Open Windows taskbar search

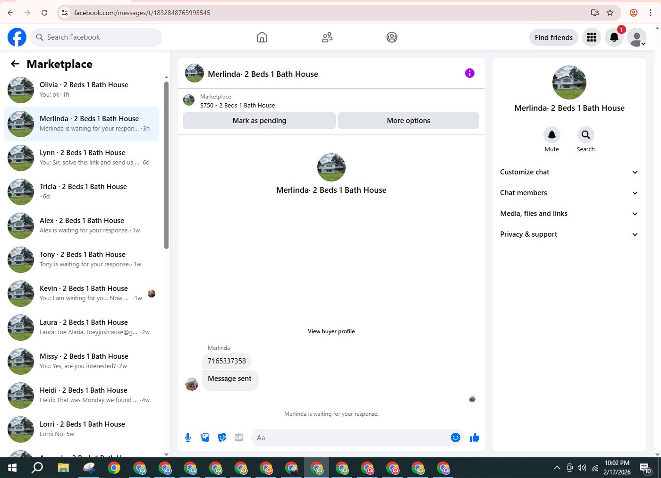pyautogui.click(x=37, y=468)
